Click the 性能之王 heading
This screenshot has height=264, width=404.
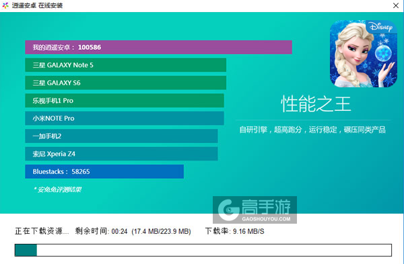[316, 104]
